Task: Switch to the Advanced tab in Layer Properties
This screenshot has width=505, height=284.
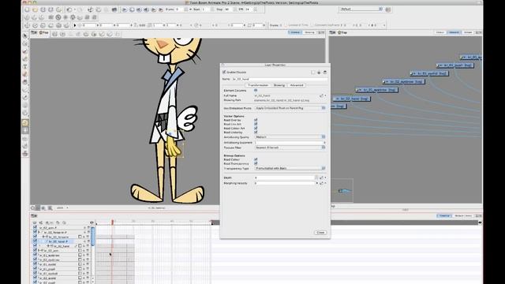Action: (297, 85)
